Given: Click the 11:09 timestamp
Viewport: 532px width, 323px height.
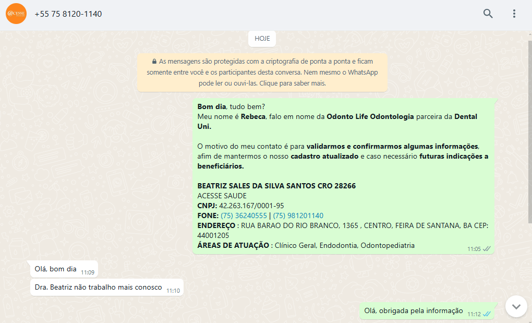Looking at the screenshot, I should point(88,272).
